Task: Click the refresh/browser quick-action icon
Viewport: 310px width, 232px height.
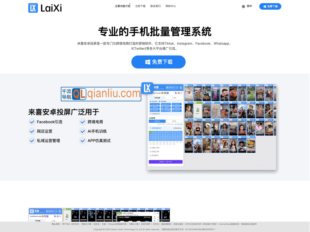Action: coord(155,107)
